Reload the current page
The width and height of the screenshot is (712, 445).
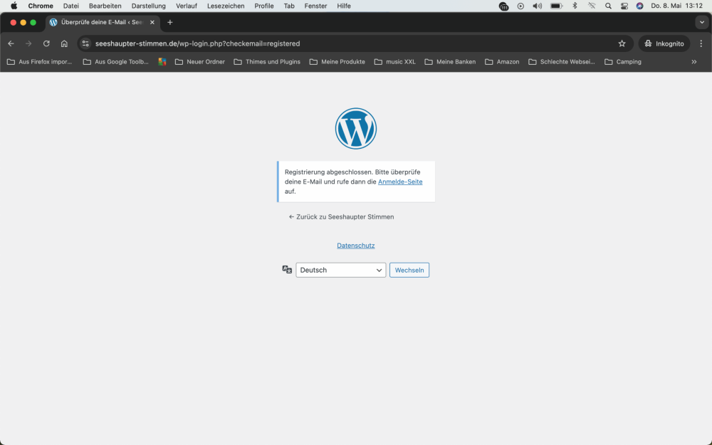[46, 43]
